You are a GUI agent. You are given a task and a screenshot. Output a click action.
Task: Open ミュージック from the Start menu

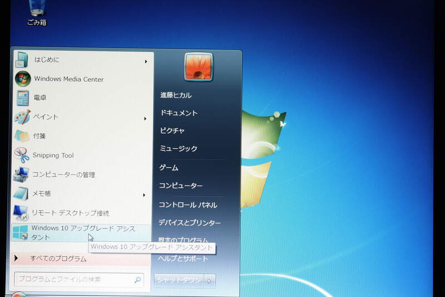(x=178, y=148)
